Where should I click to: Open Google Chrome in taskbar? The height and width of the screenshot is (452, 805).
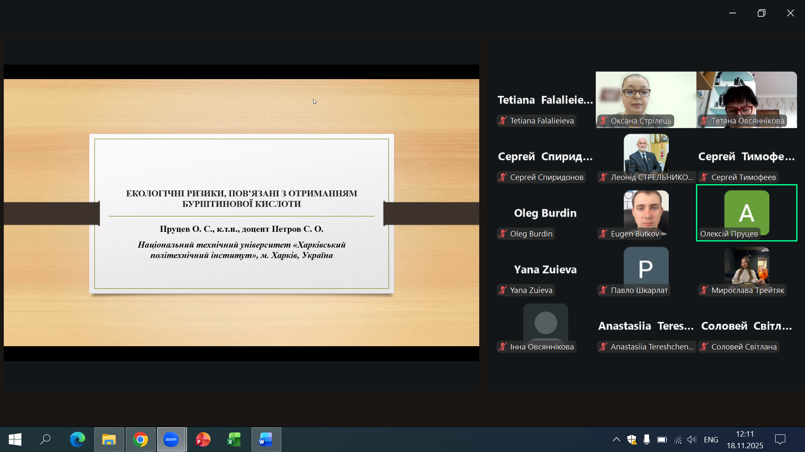pyautogui.click(x=140, y=439)
